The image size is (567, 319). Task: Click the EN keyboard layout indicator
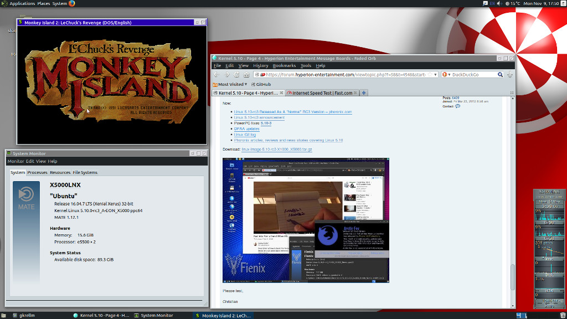pos(492,3)
